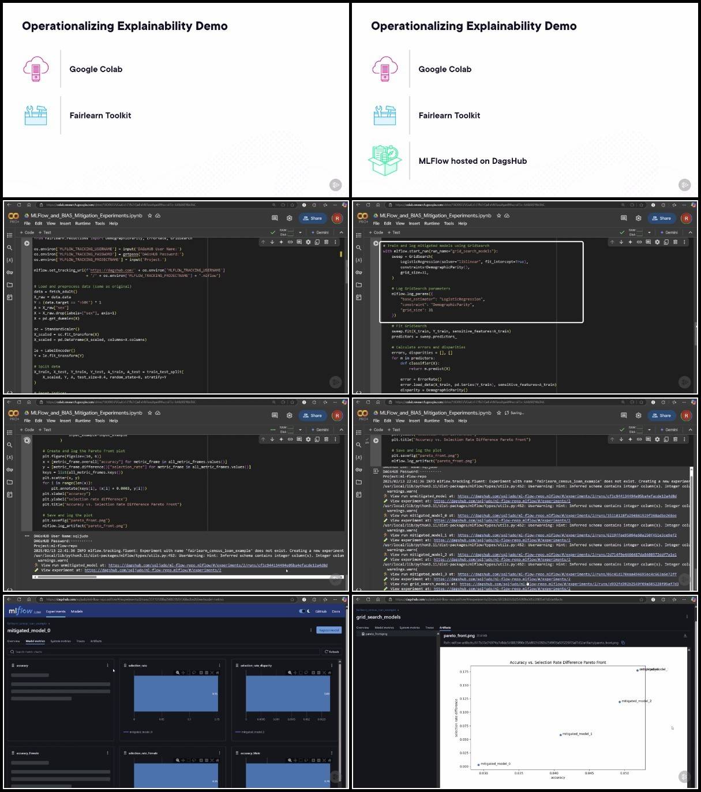Open Runtime menu in GridSearch Colab frame
701x792 pixels.
432,223
